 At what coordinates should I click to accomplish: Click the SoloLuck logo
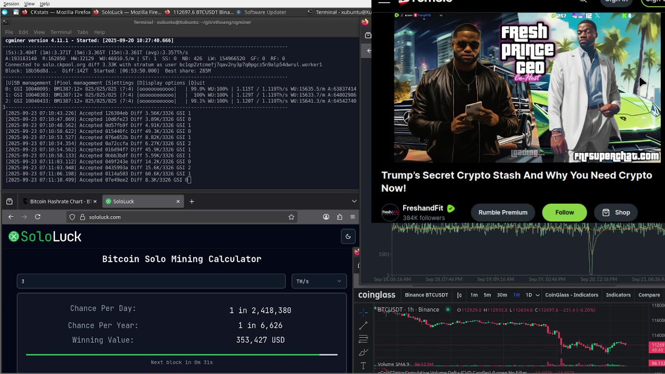45,237
